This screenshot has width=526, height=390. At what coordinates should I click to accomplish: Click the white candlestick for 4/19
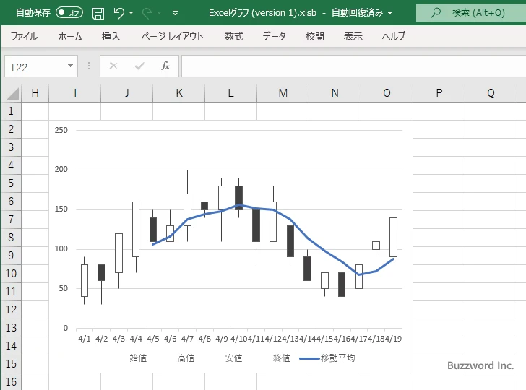pos(393,237)
